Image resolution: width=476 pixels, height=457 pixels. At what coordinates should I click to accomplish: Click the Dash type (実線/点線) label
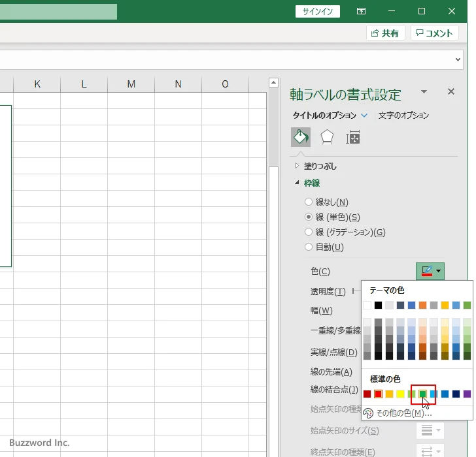tap(333, 352)
